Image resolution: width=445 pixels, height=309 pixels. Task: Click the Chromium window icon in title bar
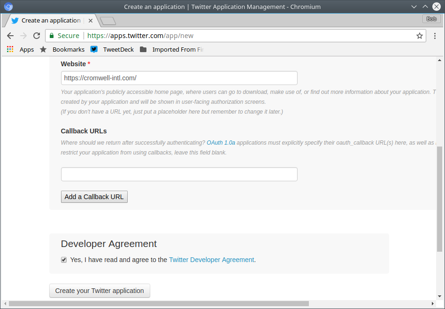point(8,7)
